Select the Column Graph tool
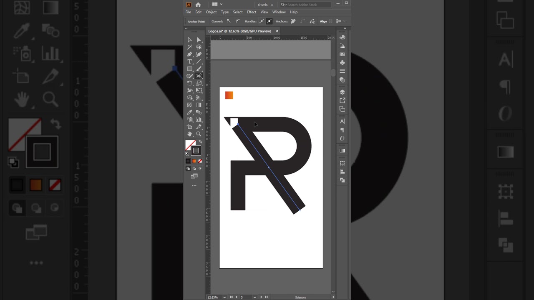Screen dimensions: 534x300 tap(199, 120)
